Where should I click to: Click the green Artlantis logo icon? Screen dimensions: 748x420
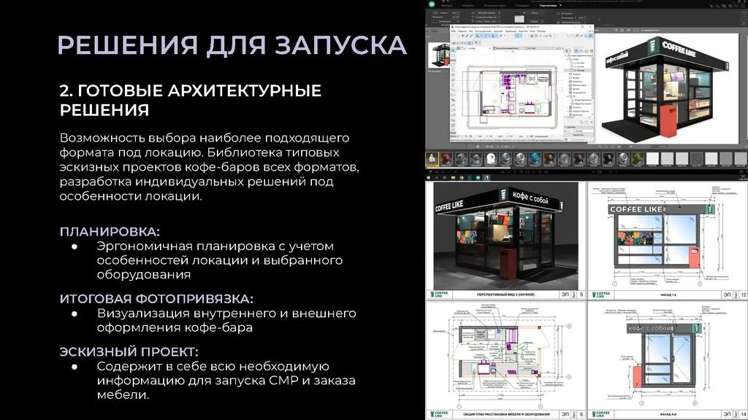[432, 4]
